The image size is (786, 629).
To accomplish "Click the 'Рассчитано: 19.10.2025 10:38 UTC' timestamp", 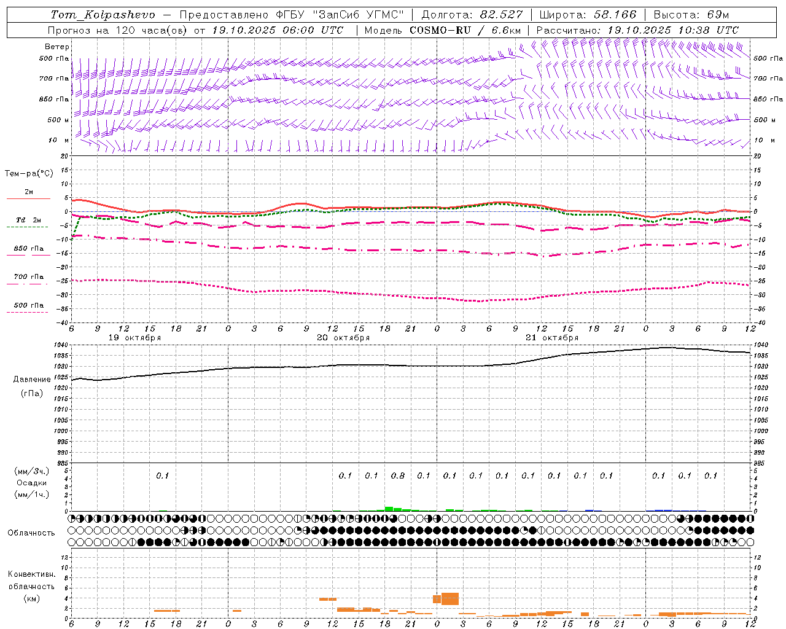I will (x=637, y=30).
